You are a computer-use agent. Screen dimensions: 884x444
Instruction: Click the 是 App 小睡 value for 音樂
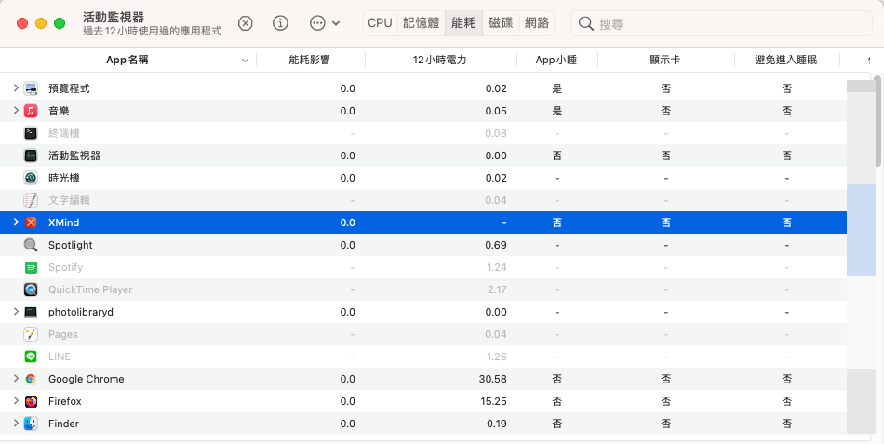[557, 111]
